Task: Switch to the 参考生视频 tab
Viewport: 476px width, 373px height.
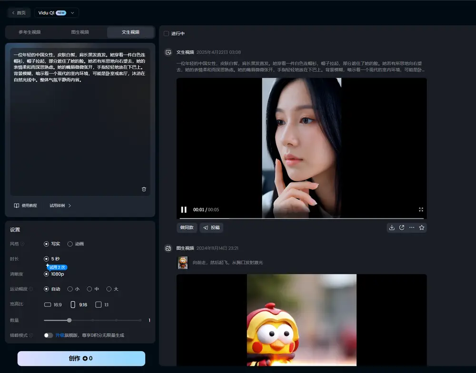Action: [30, 32]
